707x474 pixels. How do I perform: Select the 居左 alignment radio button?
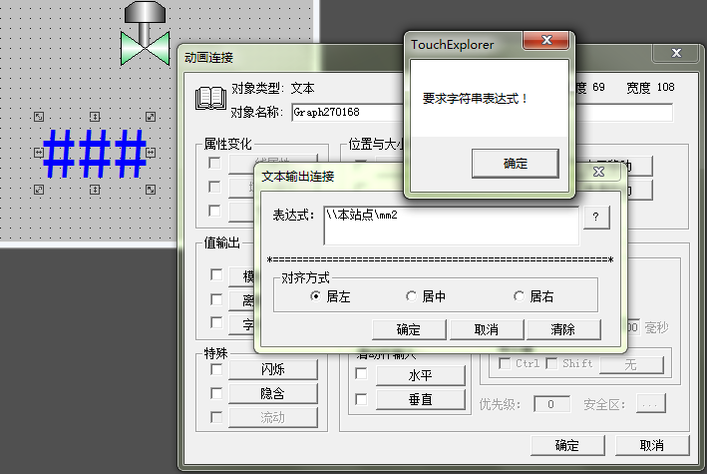(x=316, y=296)
